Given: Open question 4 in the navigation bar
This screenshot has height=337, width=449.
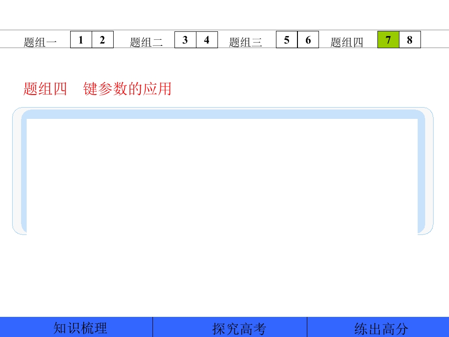Looking at the screenshot, I should pyautogui.click(x=207, y=39).
